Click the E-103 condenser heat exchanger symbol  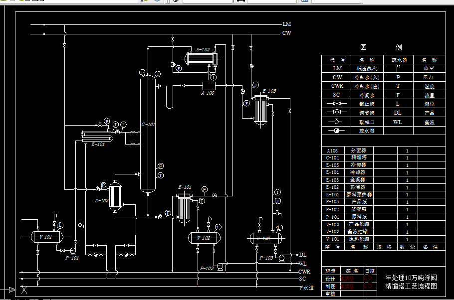(x=202, y=59)
